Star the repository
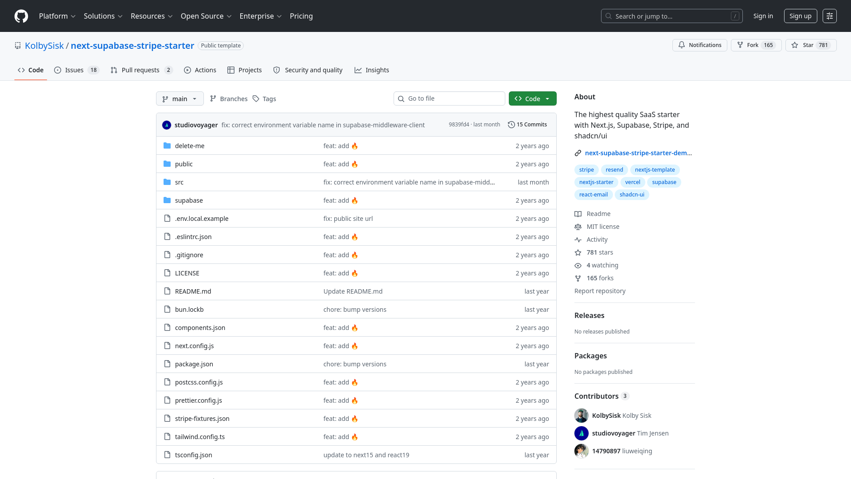The height and width of the screenshot is (479, 851). [811, 45]
